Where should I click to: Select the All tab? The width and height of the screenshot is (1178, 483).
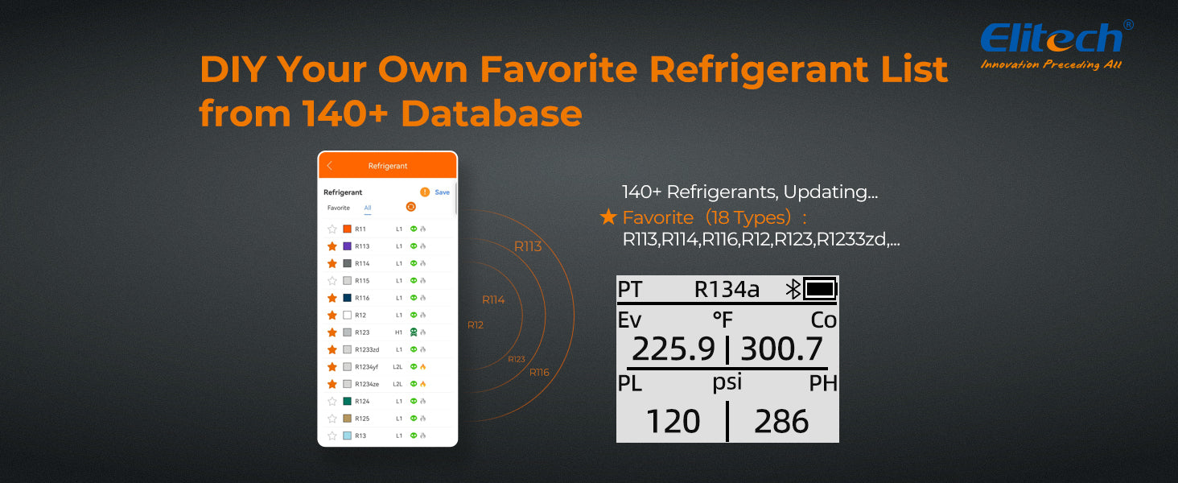coord(368,208)
